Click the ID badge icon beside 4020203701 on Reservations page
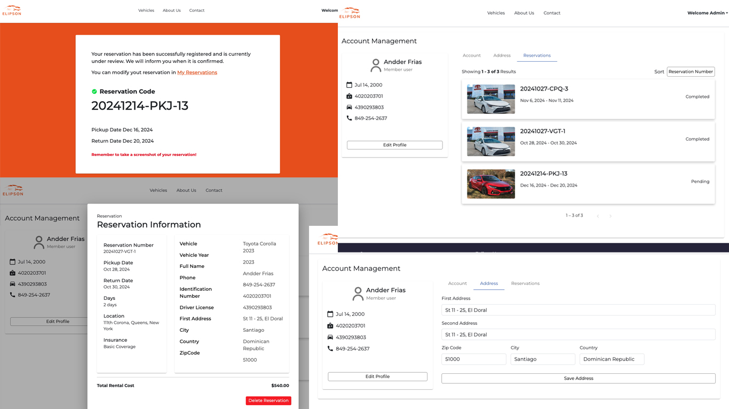The height and width of the screenshot is (409, 729). pos(349,96)
